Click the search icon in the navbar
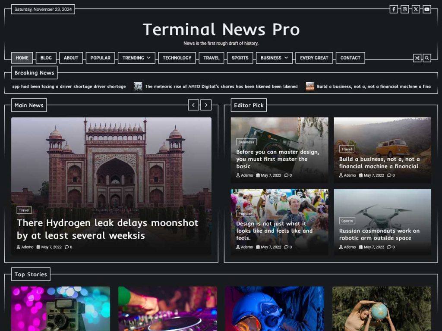Viewport: 442px width, 331px height. tap(427, 57)
